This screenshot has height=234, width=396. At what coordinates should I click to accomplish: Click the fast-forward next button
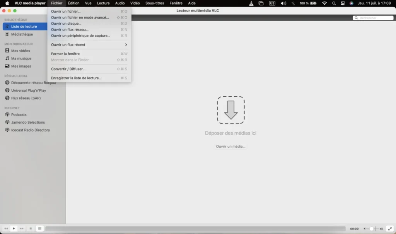pyautogui.click(x=22, y=229)
